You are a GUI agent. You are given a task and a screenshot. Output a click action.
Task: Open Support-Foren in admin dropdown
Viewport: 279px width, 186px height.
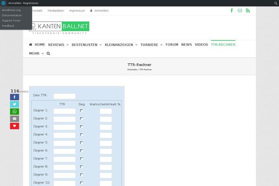pos(11,20)
